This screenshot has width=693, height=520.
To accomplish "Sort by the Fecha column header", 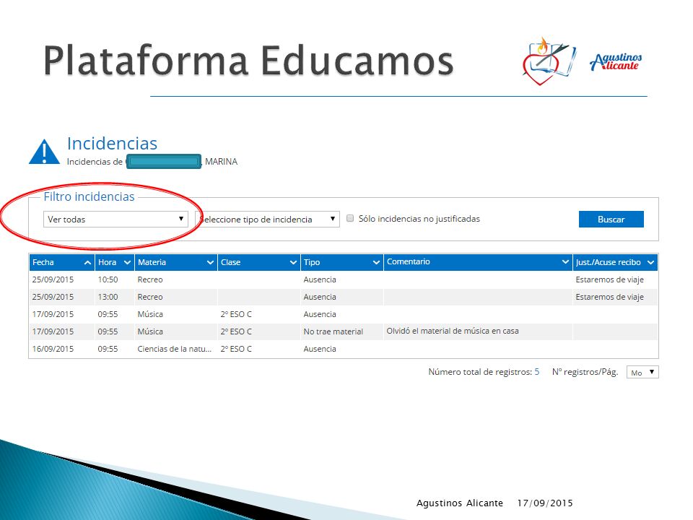I will pyautogui.click(x=61, y=262).
